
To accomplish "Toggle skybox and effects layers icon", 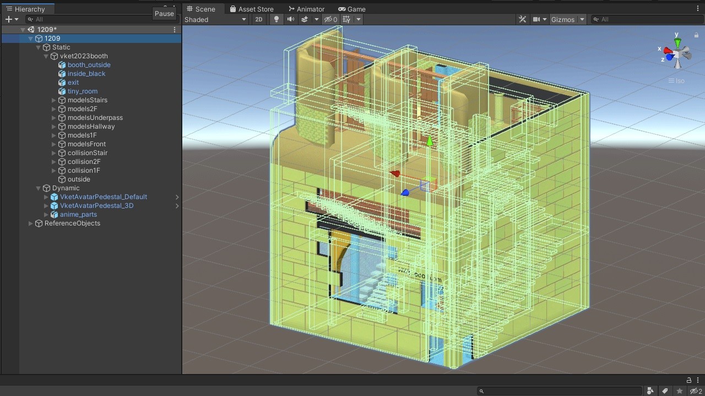I will click(x=304, y=19).
